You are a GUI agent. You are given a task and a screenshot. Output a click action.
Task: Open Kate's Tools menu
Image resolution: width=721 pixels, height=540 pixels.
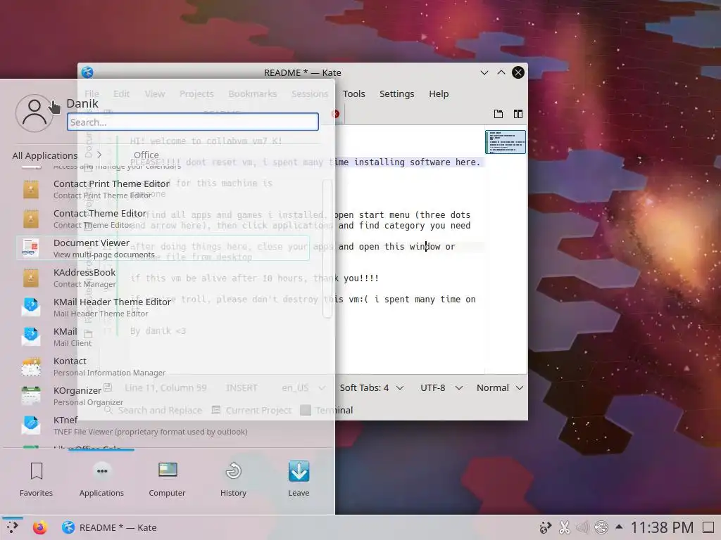pyautogui.click(x=353, y=94)
